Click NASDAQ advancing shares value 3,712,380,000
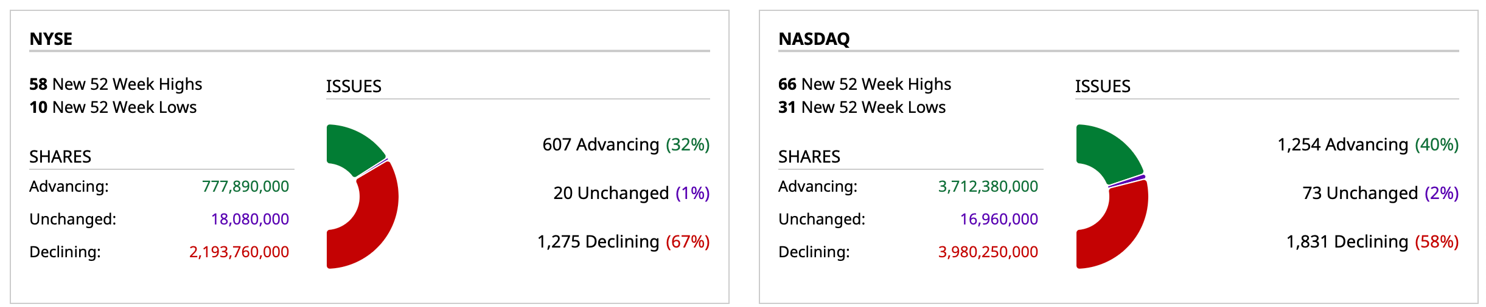 988,186
